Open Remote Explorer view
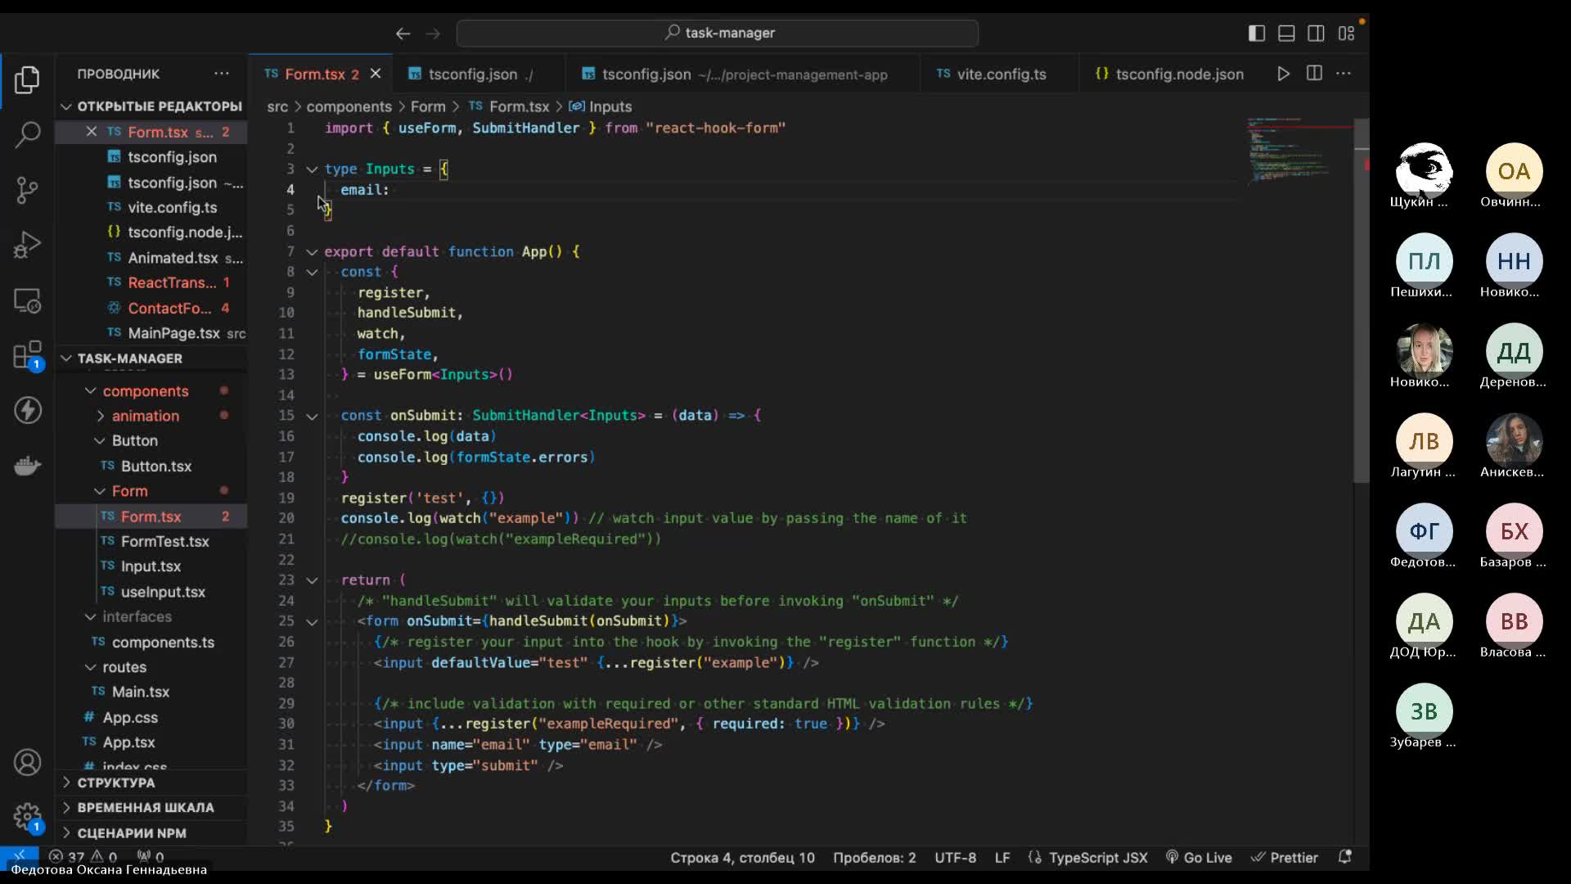1571x884 pixels. coord(27,300)
